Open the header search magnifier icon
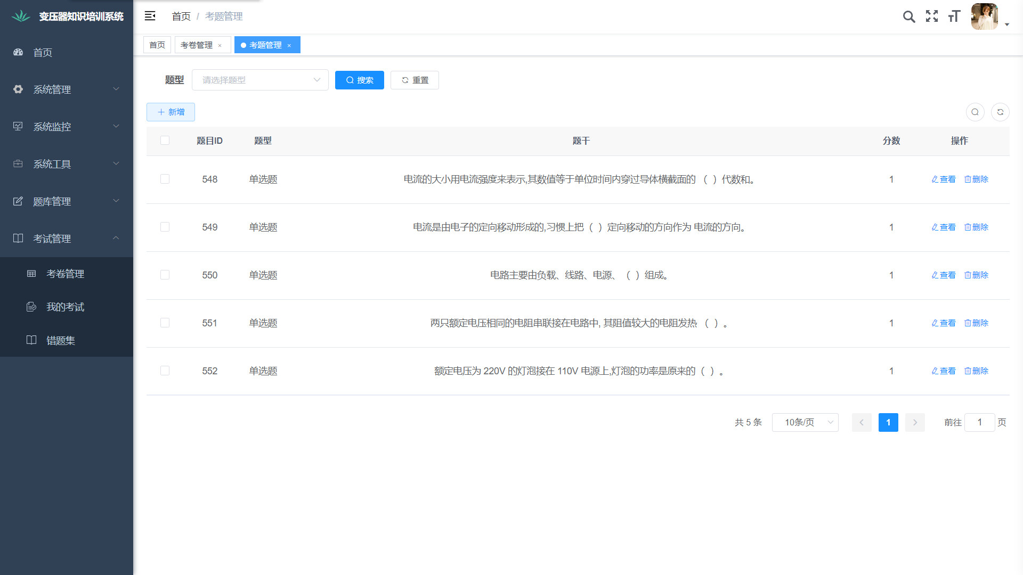1023x575 pixels. (x=909, y=17)
